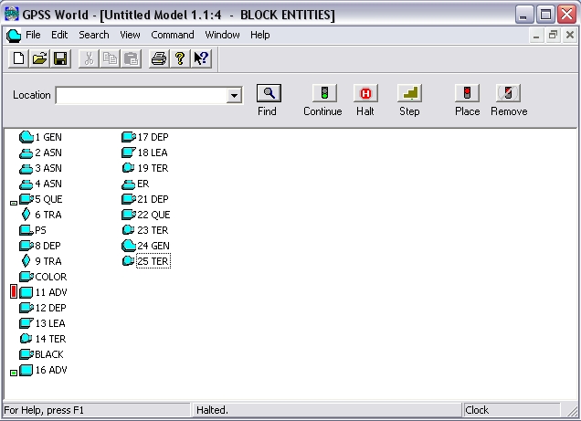Select the 16 ADV block label

tap(51, 370)
